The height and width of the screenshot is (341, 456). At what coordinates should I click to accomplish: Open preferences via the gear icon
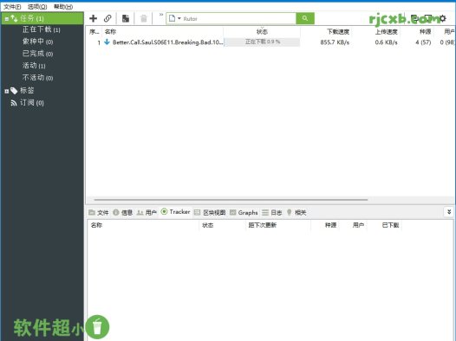(443, 18)
